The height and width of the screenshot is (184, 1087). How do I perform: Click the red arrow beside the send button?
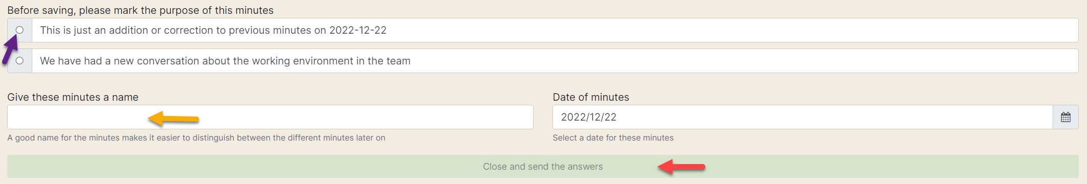tap(682, 167)
